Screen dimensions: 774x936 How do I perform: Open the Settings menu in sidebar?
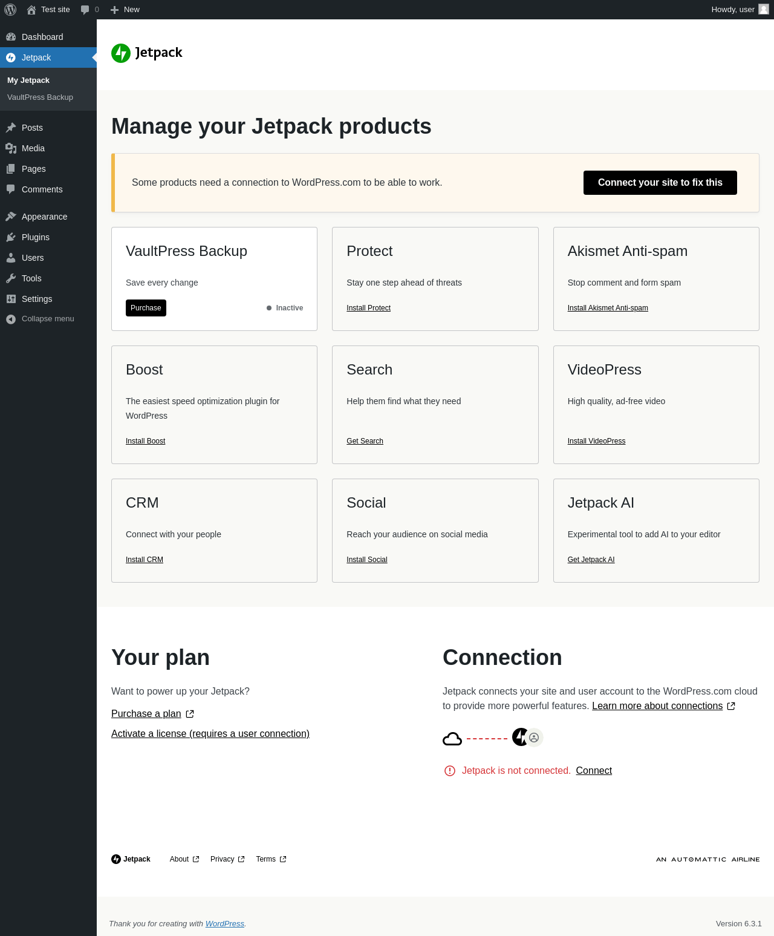(37, 299)
